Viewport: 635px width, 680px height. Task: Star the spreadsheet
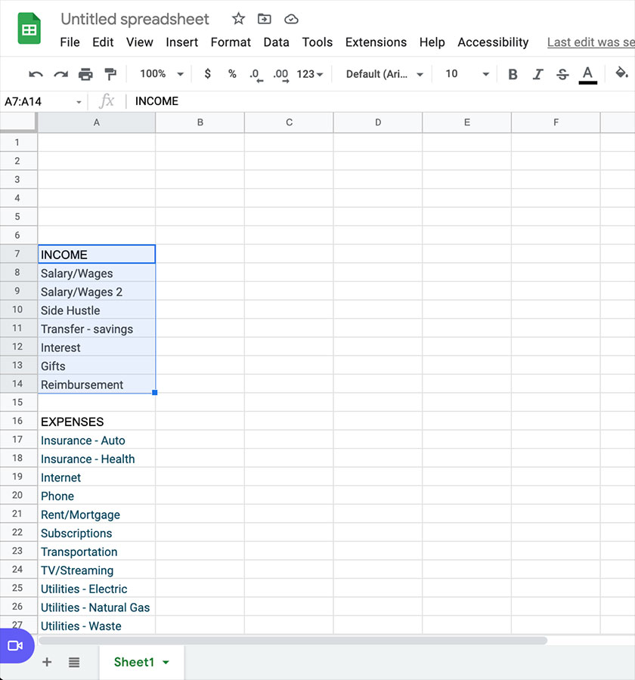click(x=237, y=19)
